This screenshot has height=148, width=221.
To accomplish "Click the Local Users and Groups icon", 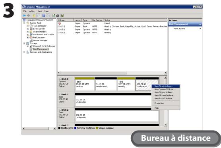I will pos(31,35).
